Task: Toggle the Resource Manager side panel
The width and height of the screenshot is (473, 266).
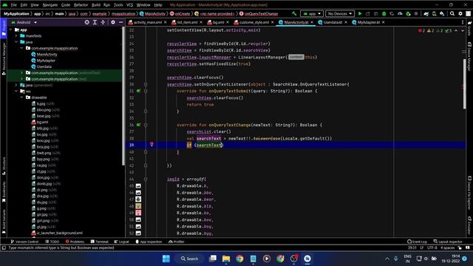Action: (4, 58)
